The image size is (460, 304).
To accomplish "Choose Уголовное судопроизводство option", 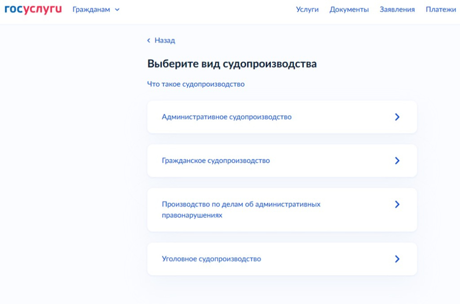I will tap(282, 259).
